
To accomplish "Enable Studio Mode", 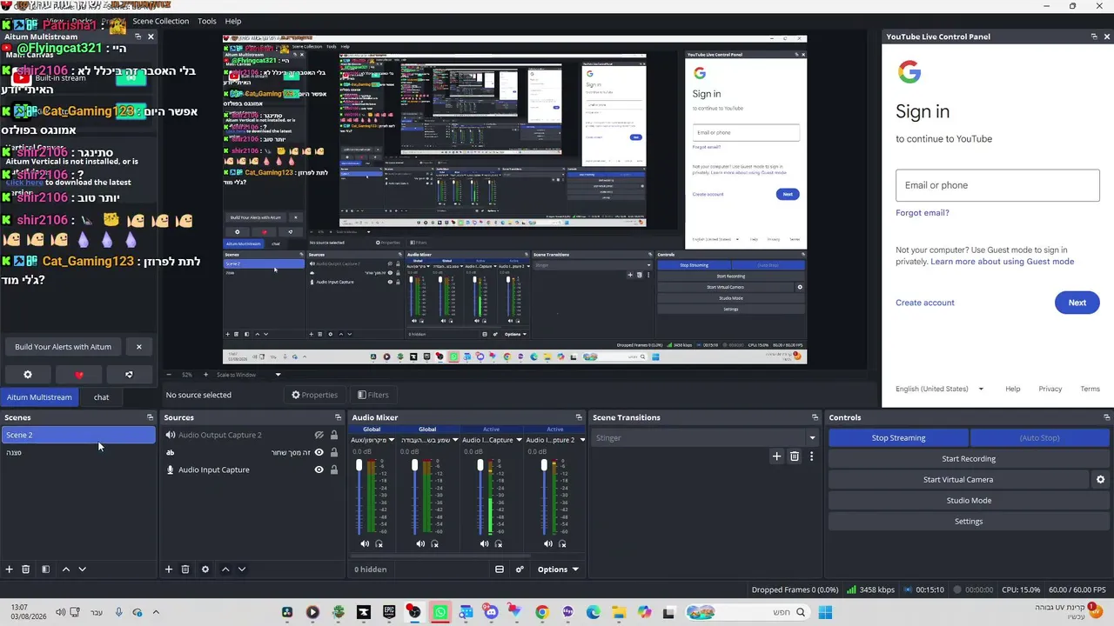I will pos(969,501).
